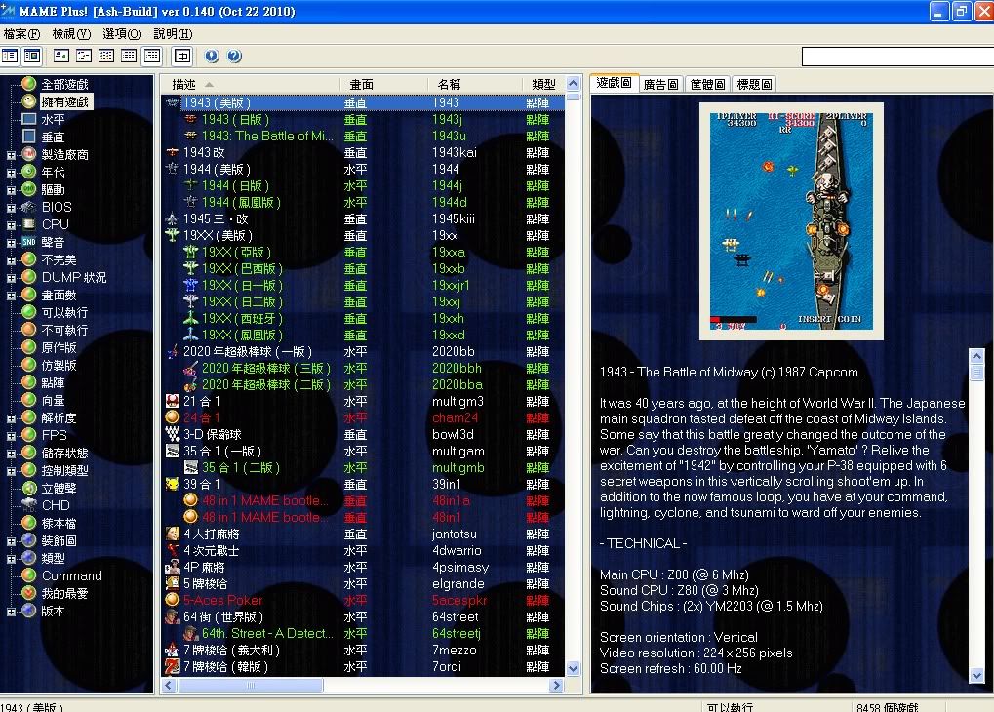
Task: Expand the 解析度 tree node
Action: [x=11, y=418]
